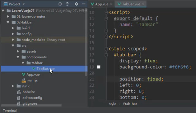Expand the static folder
The width and height of the screenshot is (196, 113).
click(x=13, y=86)
